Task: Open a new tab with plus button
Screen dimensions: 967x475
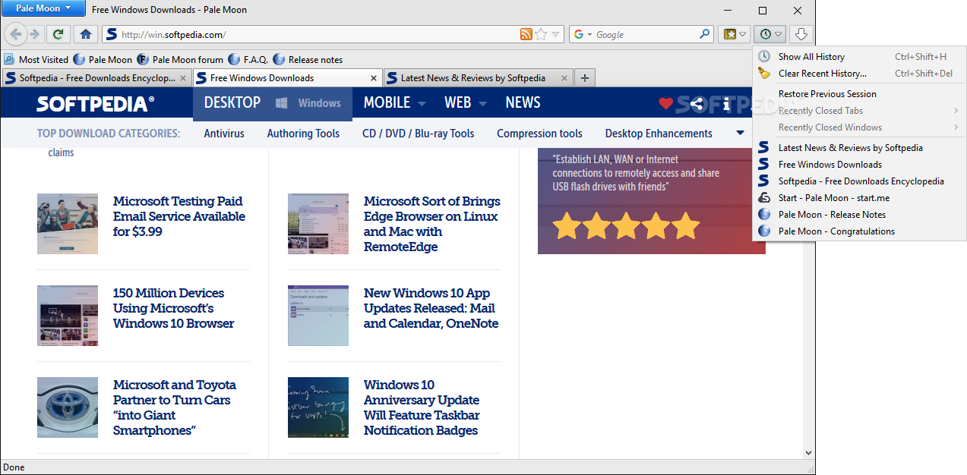Action: point(584,77)
